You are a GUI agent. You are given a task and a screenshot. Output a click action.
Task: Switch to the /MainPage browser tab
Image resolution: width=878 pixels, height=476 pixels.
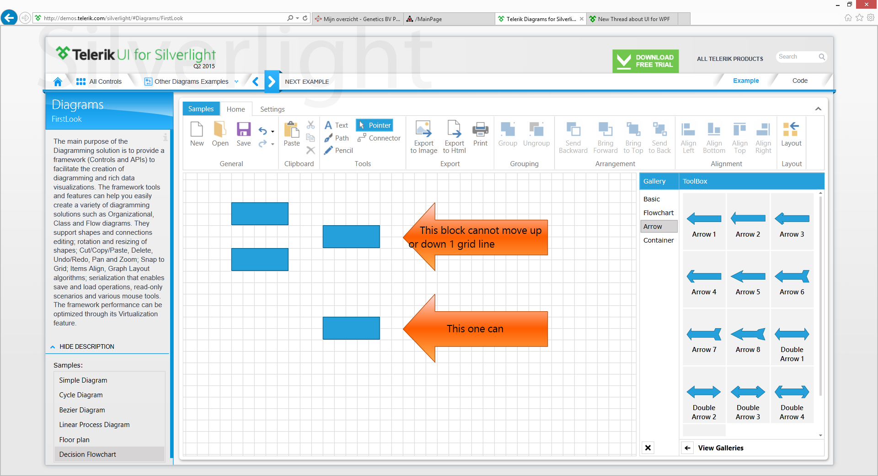tap(449, 19)
